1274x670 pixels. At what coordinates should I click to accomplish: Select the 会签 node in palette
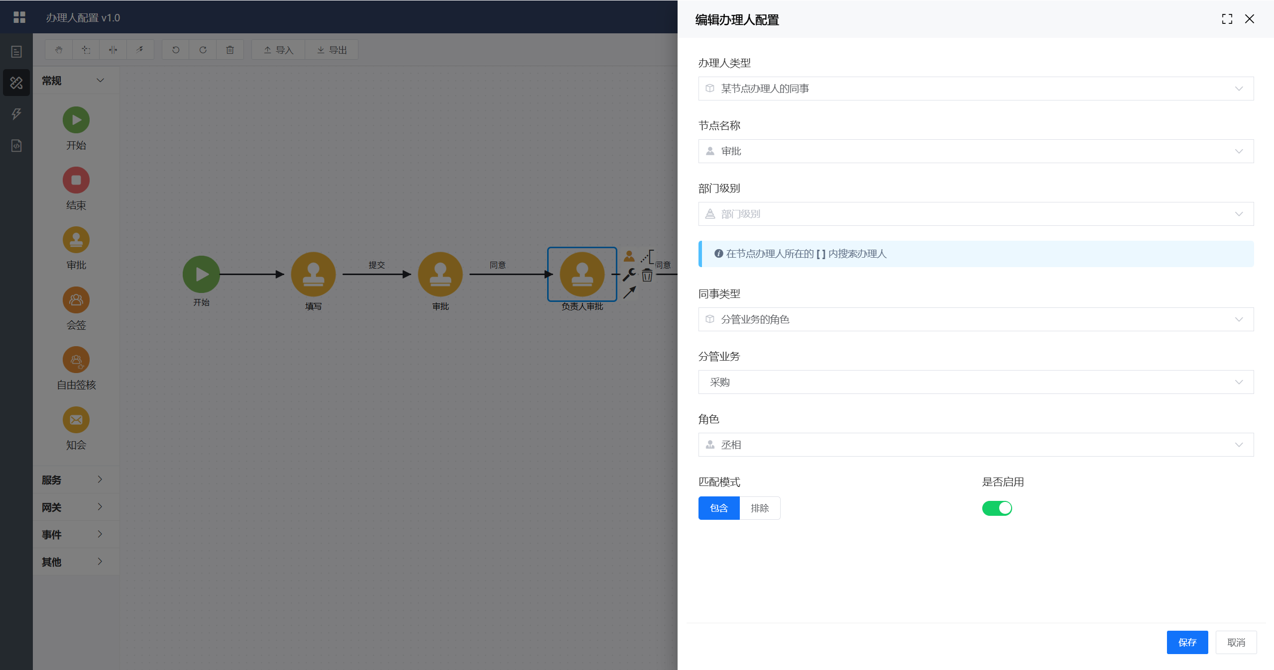coord(76,300)
